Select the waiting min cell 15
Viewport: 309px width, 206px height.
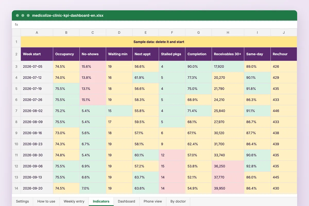pyautogui.click(x=119, y=111)
